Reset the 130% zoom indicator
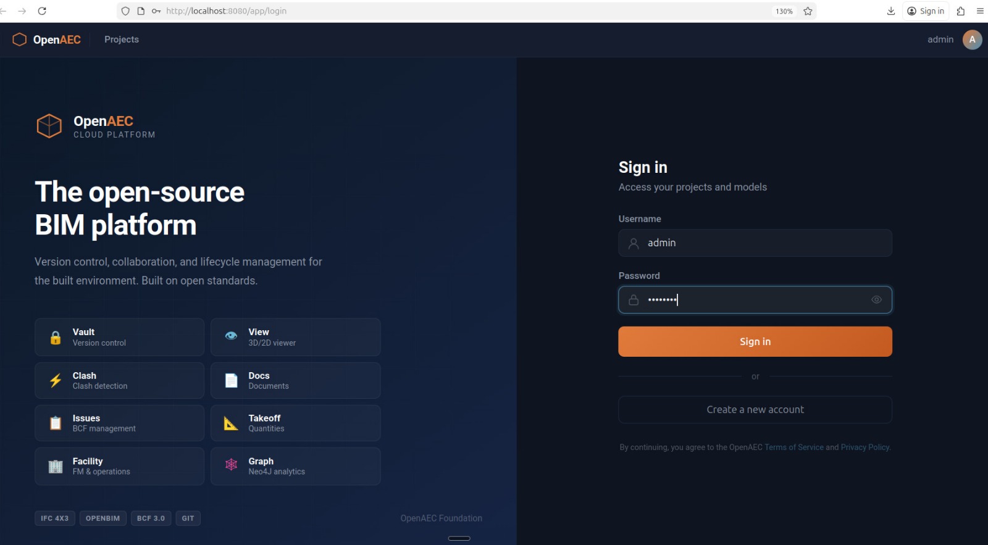This screenshot has height=545, width=988. click(x=784, y=11)
